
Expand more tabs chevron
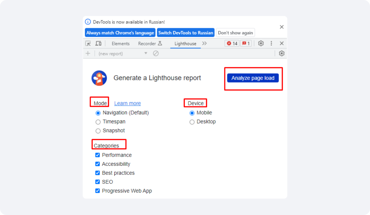pos(205,43)
